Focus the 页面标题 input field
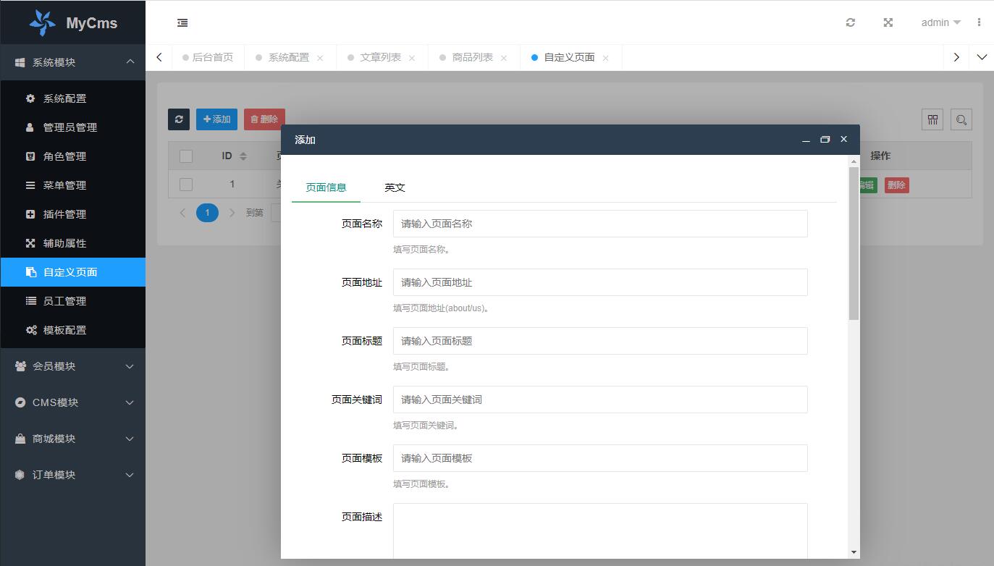994x566 pixels. [600, 341]
